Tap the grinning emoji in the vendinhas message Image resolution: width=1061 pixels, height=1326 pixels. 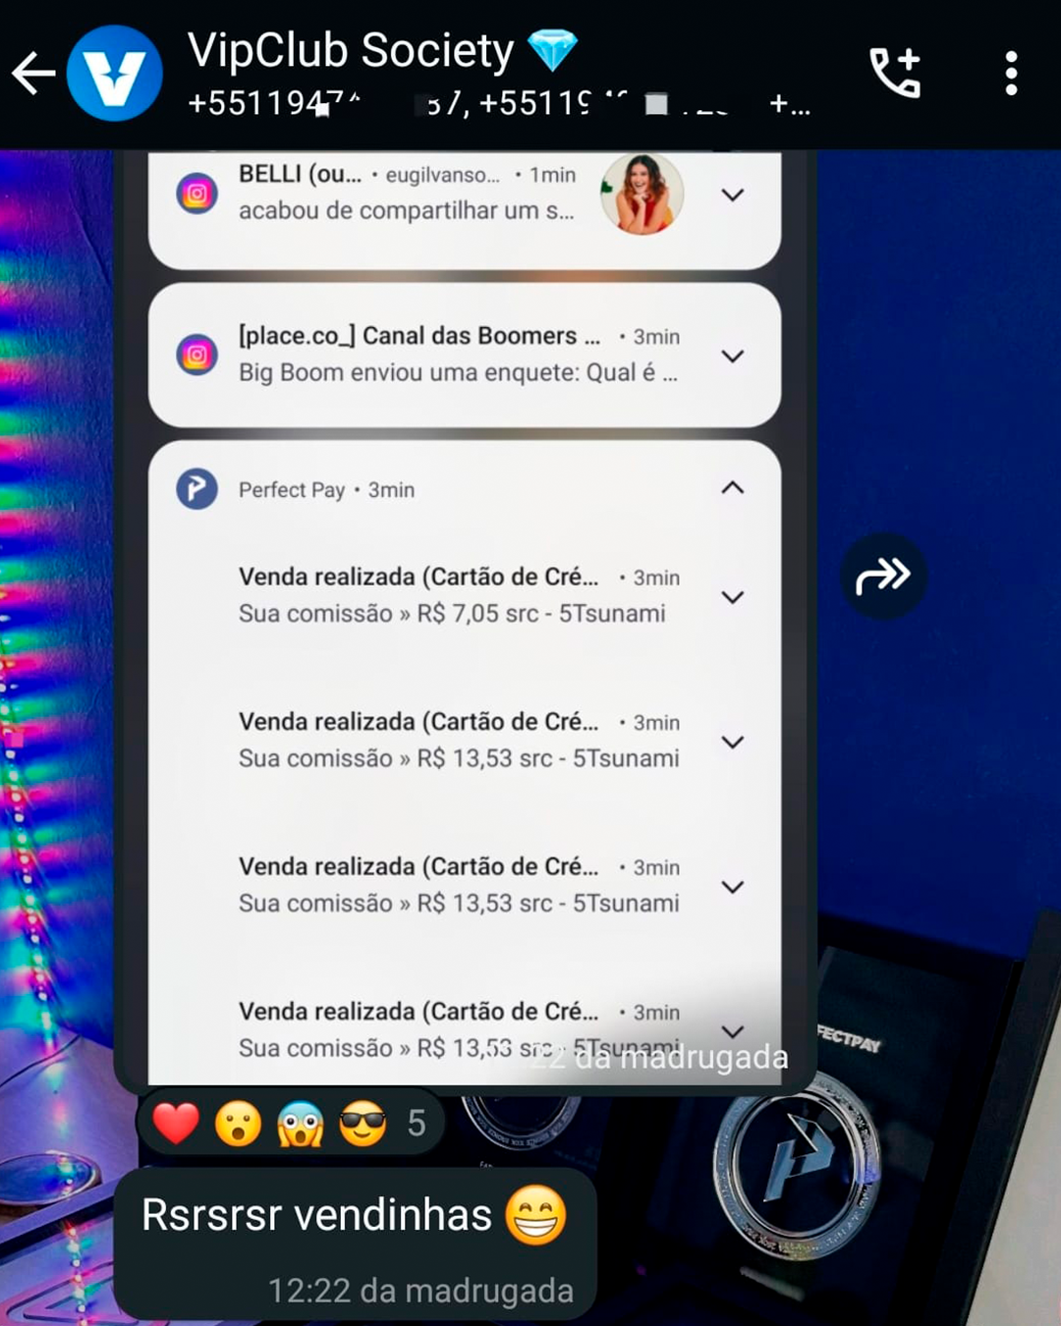click(x=536, y=1215)
